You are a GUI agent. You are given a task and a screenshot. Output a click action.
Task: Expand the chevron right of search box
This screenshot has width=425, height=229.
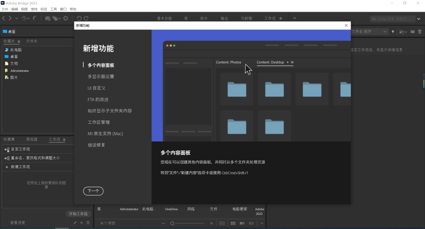click(x=419, y=19)
